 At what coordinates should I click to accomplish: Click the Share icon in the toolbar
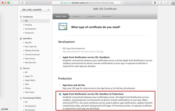pos(161,3)
